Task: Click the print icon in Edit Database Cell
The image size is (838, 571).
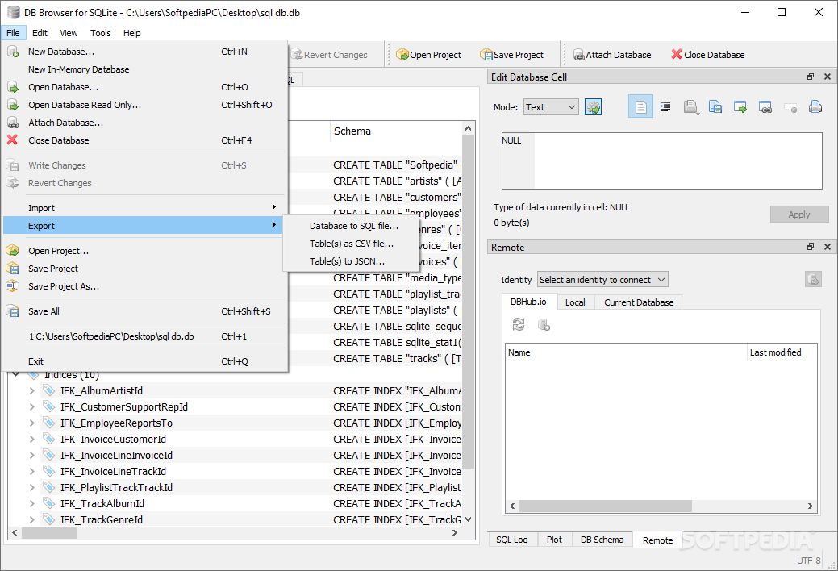Action: click(815, 107)
